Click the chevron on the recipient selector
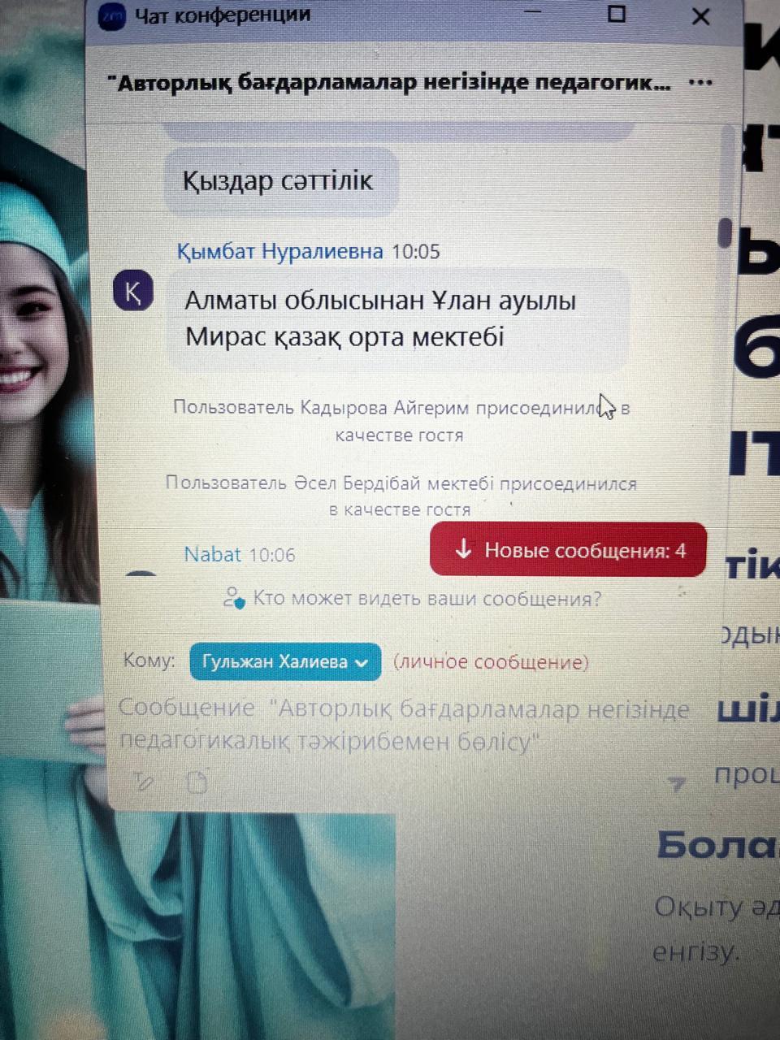This screenshot has height=1040, width=780. 362,663
